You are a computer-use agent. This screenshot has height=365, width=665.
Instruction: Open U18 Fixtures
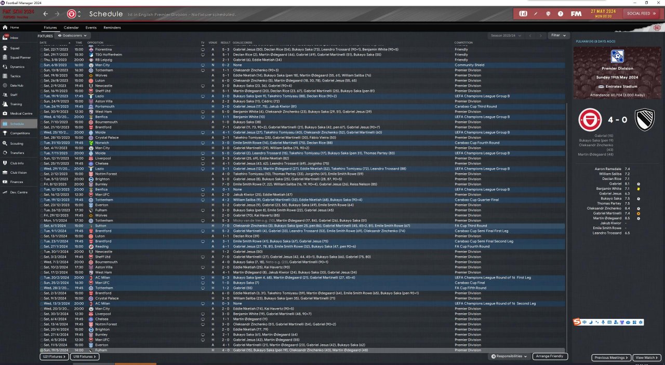pyautogui.click(x=84, y=357)
